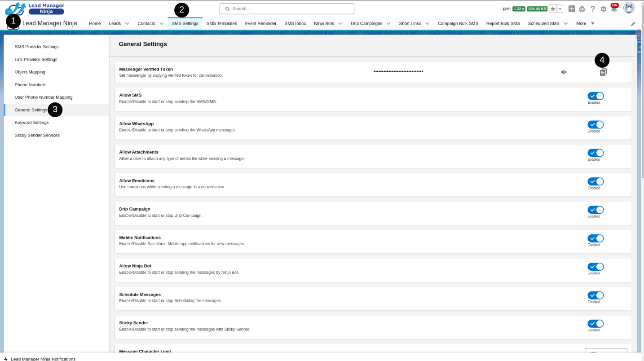Expand the Ninja Bots tab chevron
Image resolution: width=644 pixels, height=361 pixels.
tap(340, 23)
